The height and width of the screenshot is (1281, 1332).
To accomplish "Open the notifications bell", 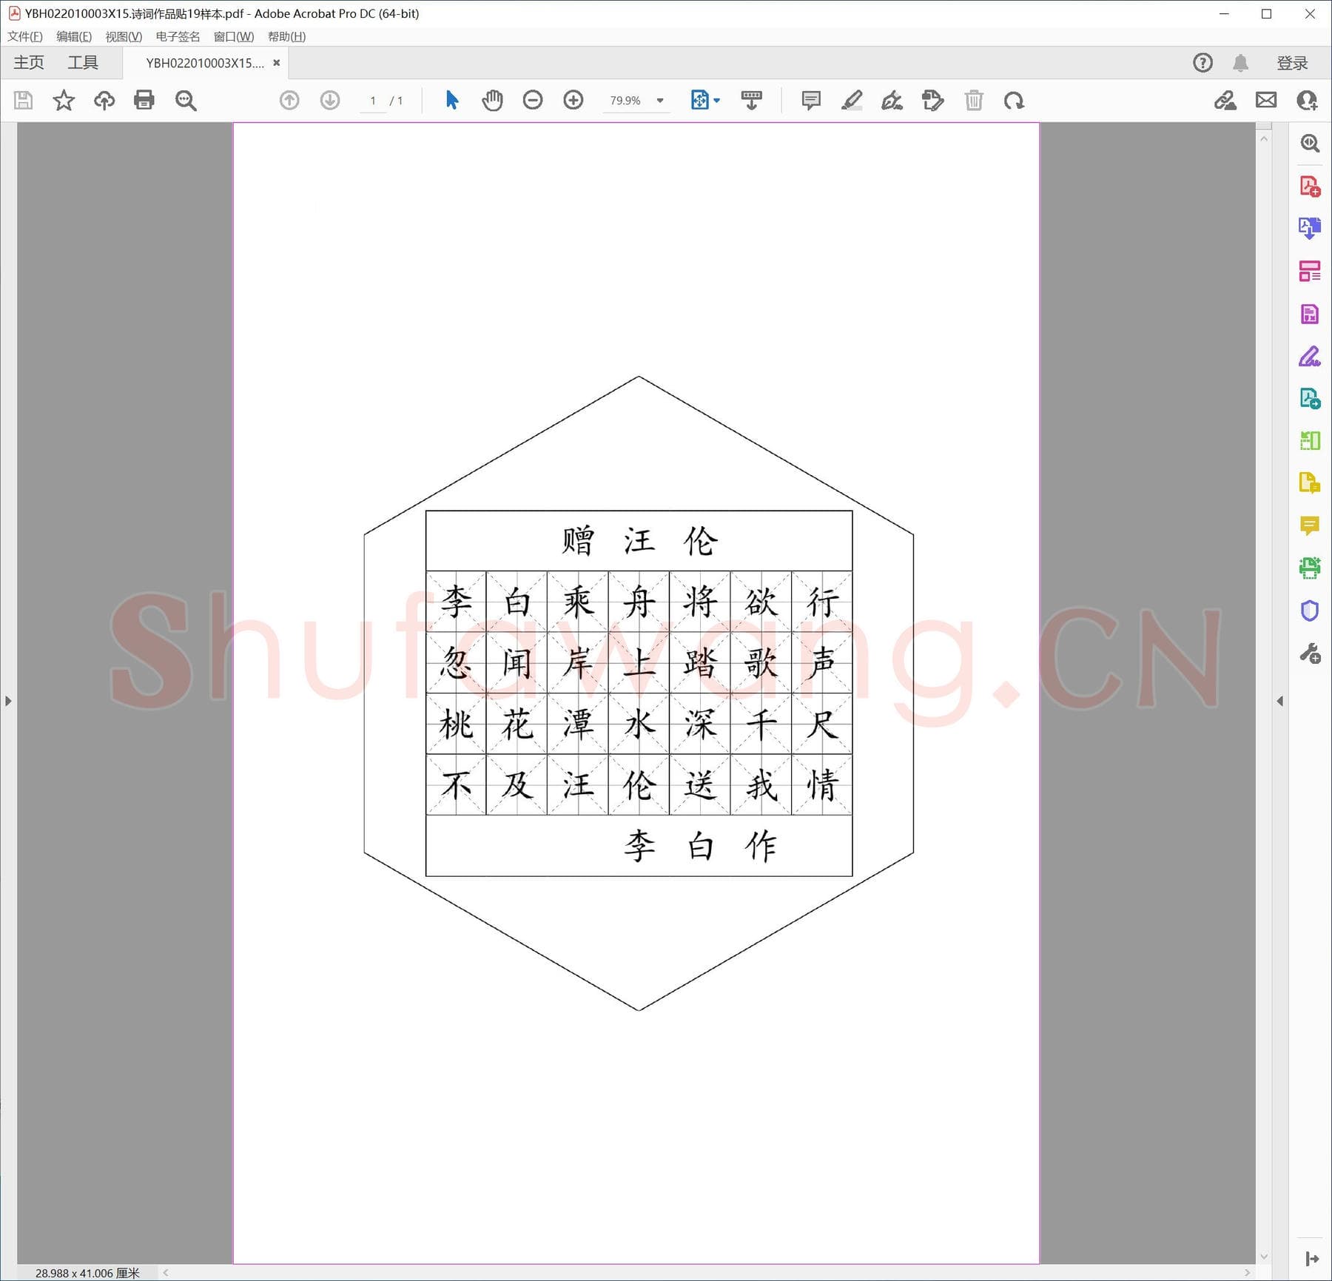I will pyautogui.click(x=1241, y=63).
